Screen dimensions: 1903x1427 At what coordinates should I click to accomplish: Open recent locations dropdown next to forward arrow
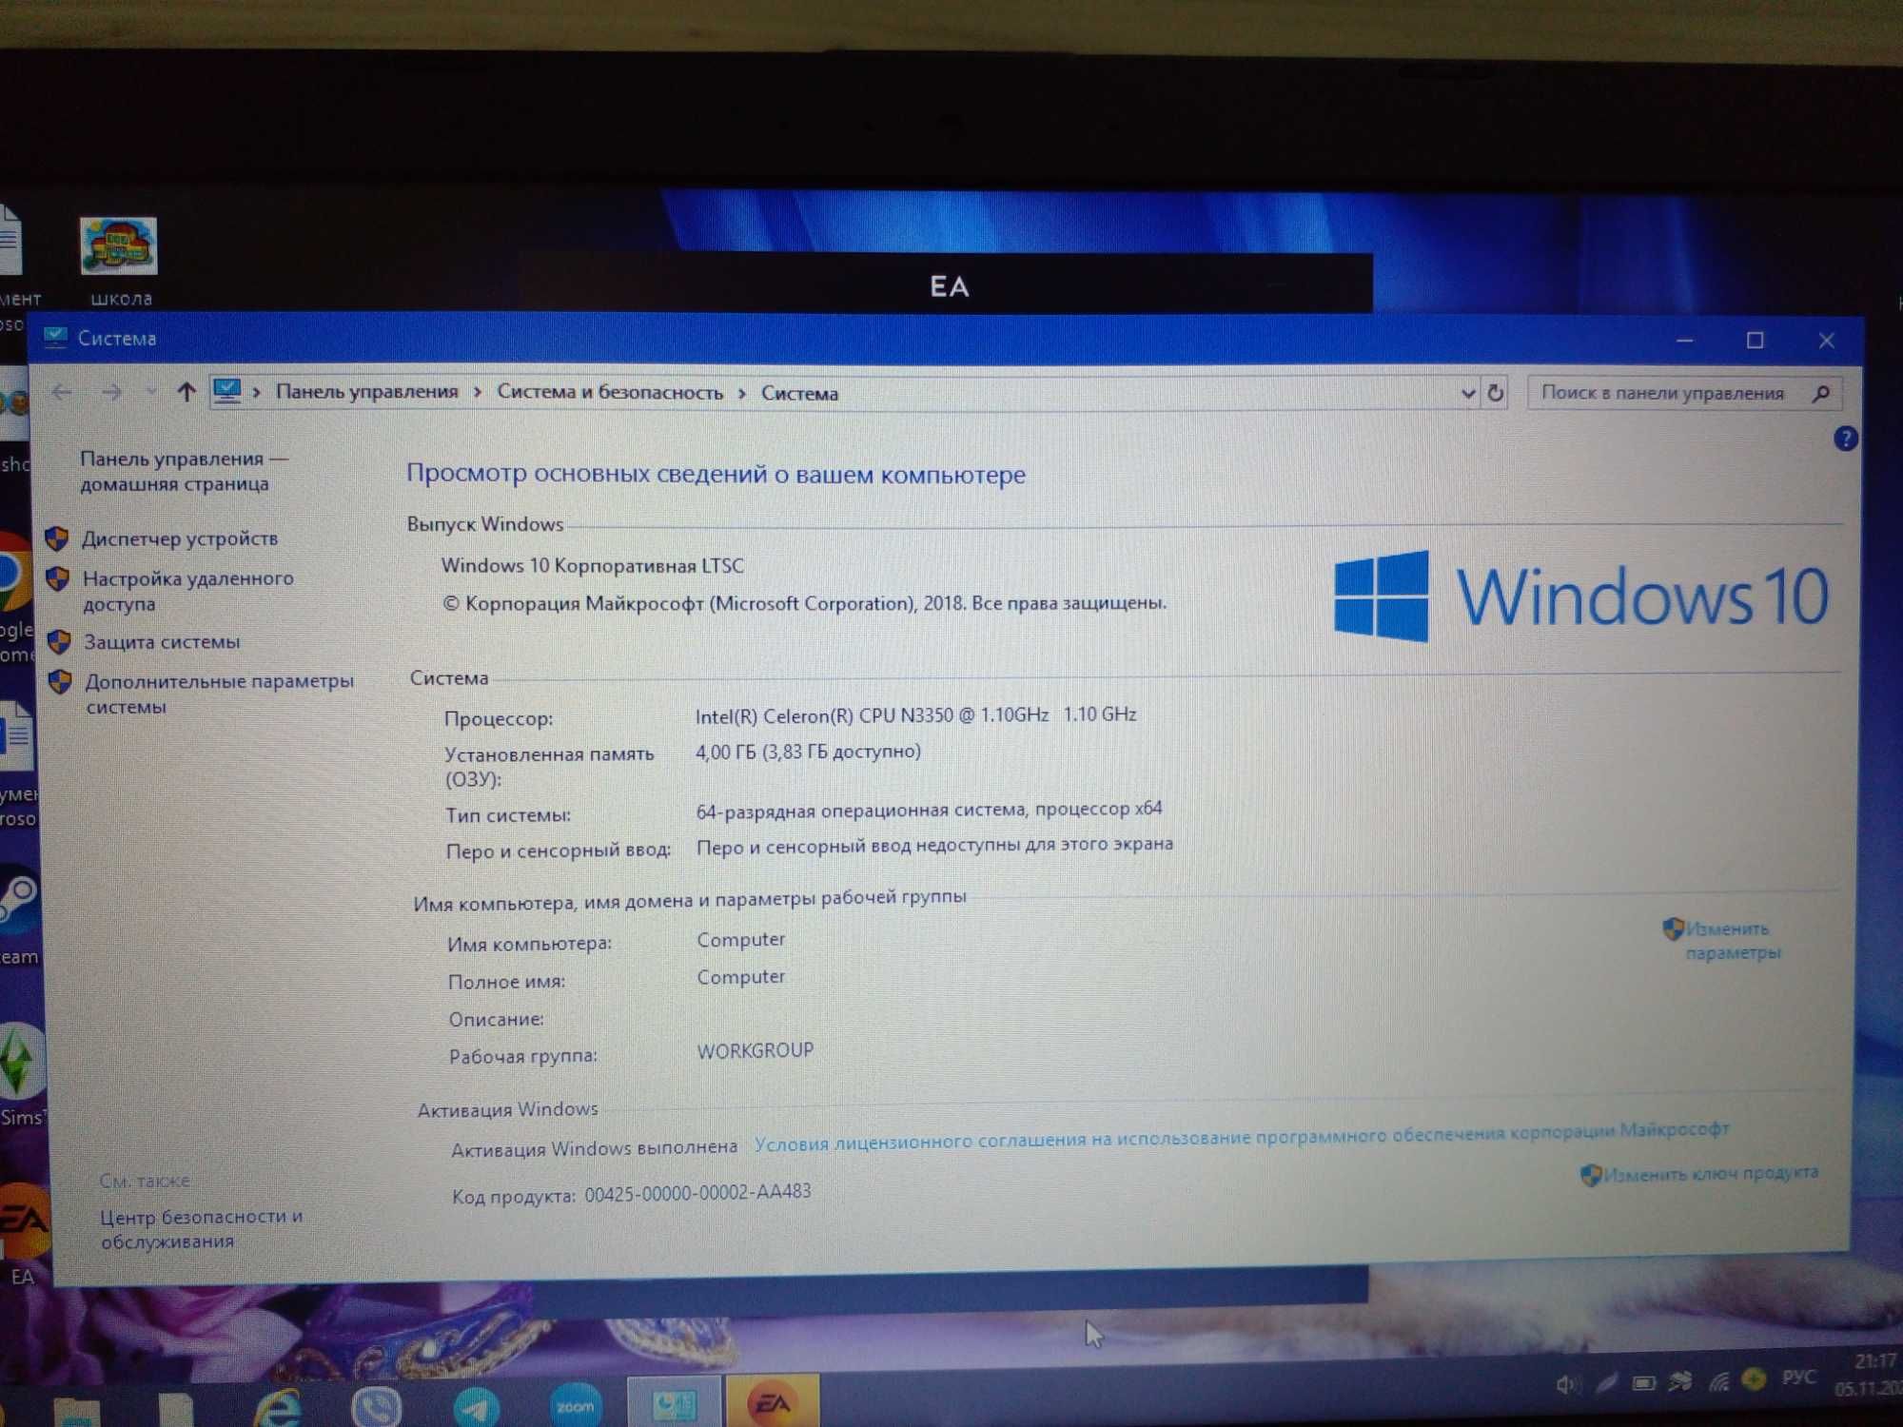[151, 392]
